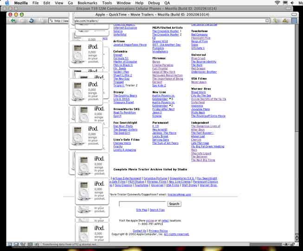Open the Columbia Pictures archive link
303x251 pixels.
tap(155, 178)
